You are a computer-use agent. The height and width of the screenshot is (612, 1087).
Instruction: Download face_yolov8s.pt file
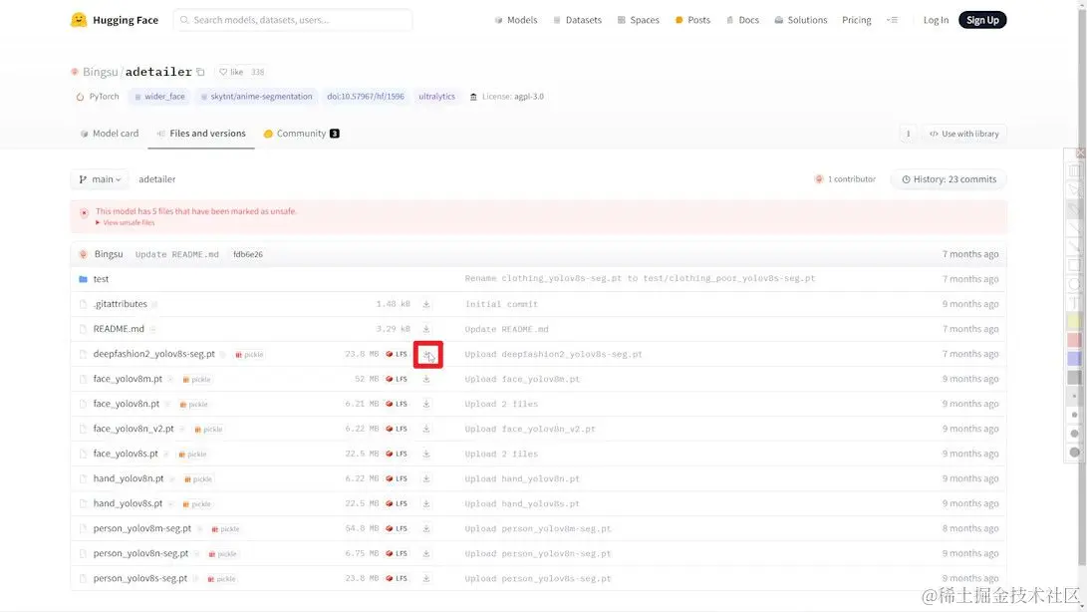426,454
